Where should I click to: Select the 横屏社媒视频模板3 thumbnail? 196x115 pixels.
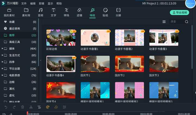pyautogui.click(x=164, y=90)
